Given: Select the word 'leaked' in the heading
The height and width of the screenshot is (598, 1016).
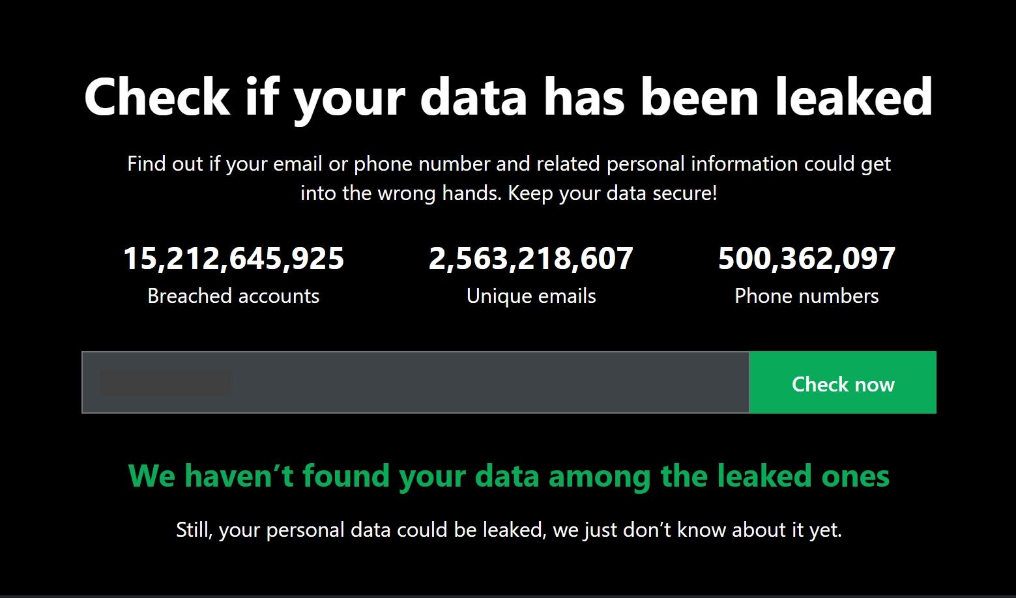Looking at the screenshot, I should [852, 96].
